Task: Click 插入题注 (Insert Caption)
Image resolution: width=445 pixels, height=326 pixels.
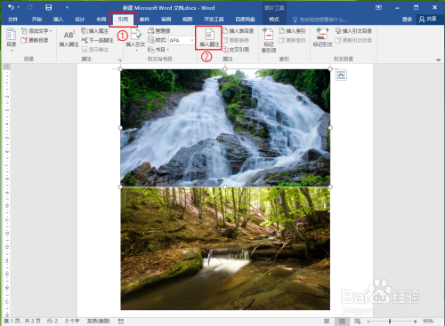Action: 209,38
